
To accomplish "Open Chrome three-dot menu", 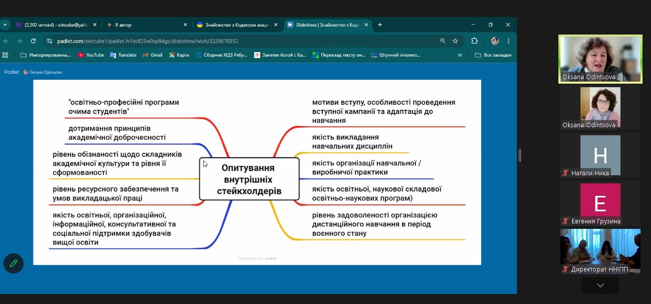I will [x=508, y=41].
